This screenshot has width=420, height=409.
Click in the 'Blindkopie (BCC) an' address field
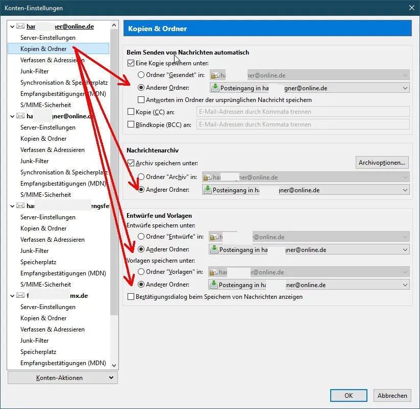(x=303, y=124)
